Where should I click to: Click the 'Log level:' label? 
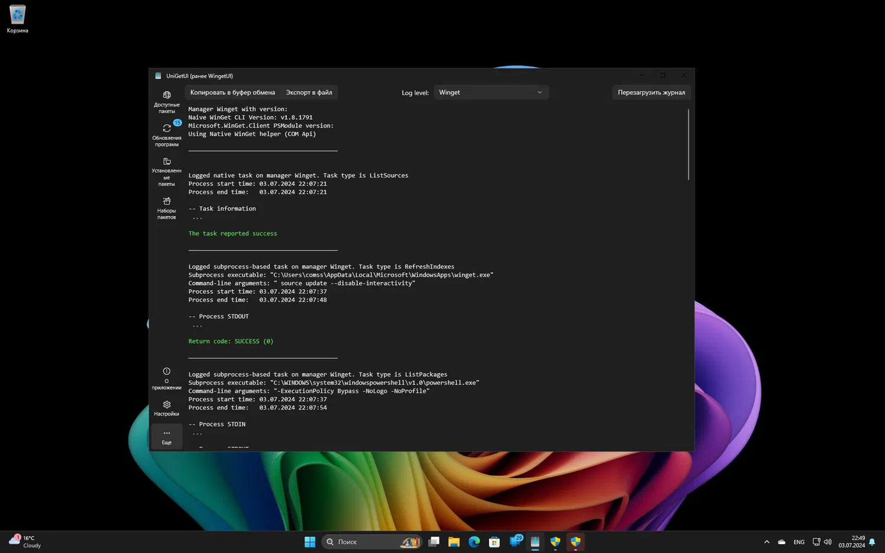pos(415,93)
